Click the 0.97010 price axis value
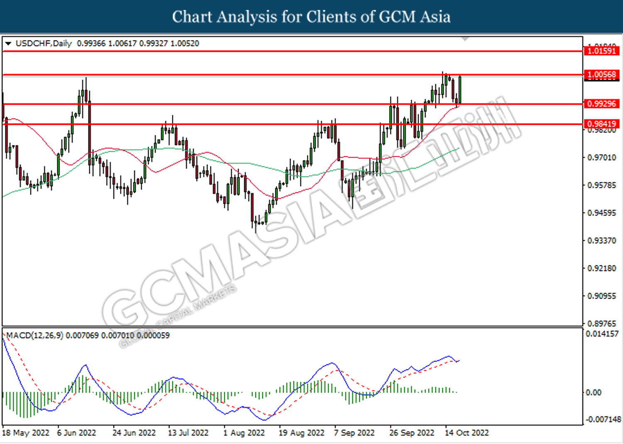 (602, 158)
